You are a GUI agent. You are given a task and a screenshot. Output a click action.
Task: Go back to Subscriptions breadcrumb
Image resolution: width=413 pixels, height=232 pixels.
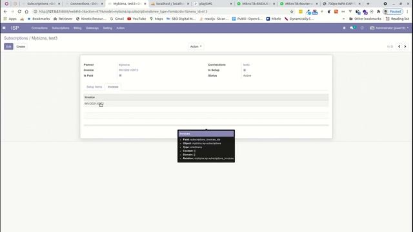tap(15, 38)
